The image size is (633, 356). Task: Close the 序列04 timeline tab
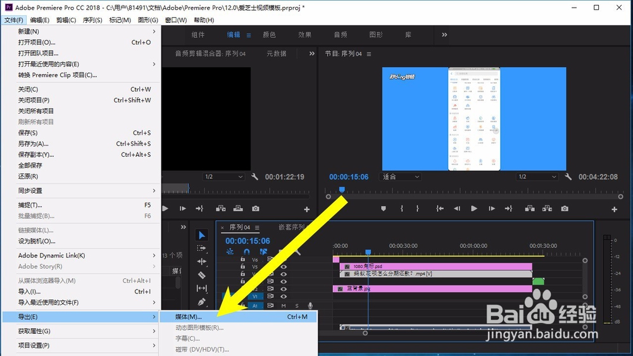pos(222,228)
